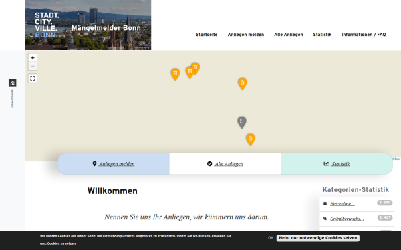Open the Herrenlose... category link
The image size is (401, 250).
tap(342, 203)
